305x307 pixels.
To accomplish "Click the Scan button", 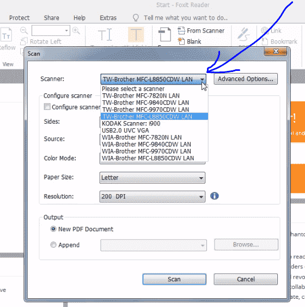I will 174,279.
